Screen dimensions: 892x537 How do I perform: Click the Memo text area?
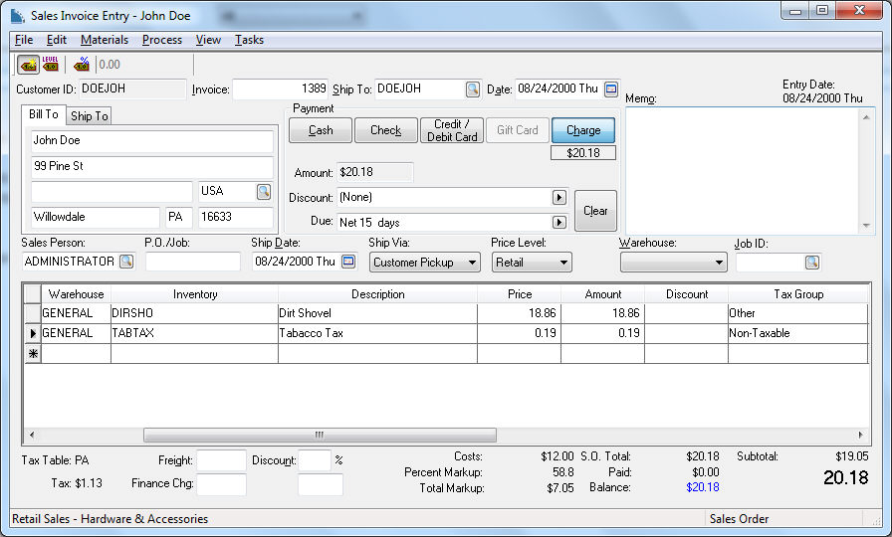pyautogui.click(x=743, y=171)
